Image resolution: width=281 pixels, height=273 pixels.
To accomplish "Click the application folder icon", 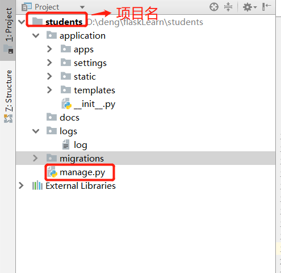I will [x=52, y=35].
